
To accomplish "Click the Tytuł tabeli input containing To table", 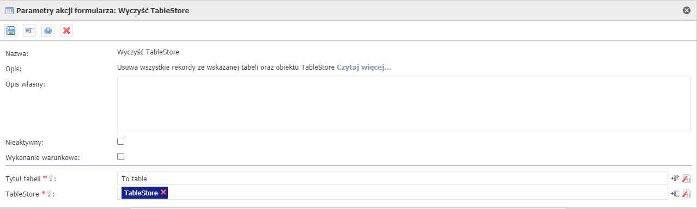I will point(392,178).
